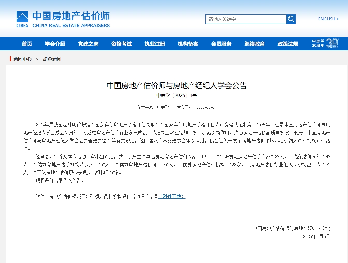Click the 中国房地产估价师 site title text
Screen dimensions: 348x263
(71, 16)
